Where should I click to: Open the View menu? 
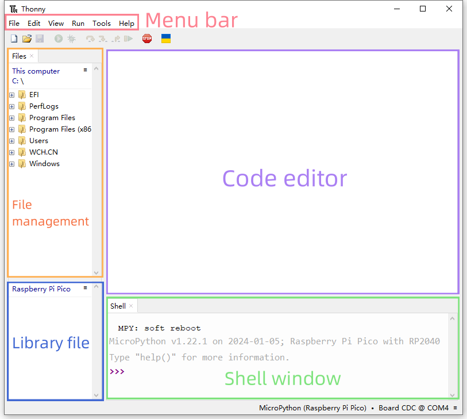(56, 23)
